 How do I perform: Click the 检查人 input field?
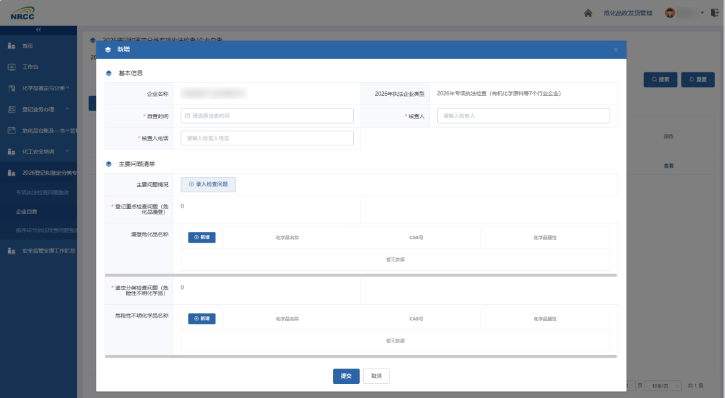tap(523, 116)
